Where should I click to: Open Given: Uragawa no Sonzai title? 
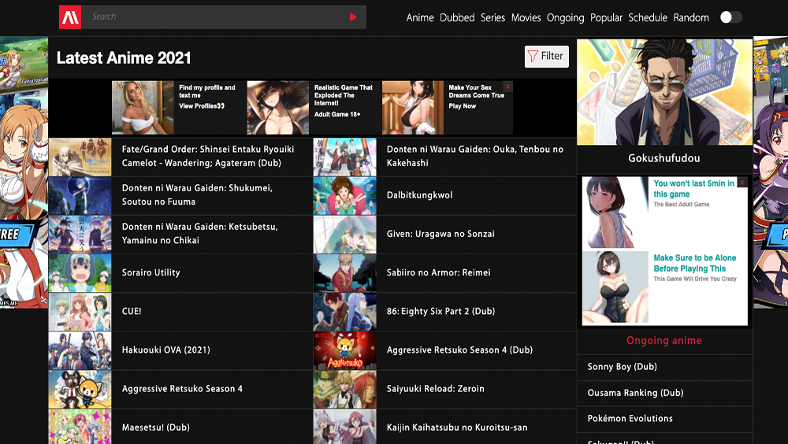coord(440,234)
